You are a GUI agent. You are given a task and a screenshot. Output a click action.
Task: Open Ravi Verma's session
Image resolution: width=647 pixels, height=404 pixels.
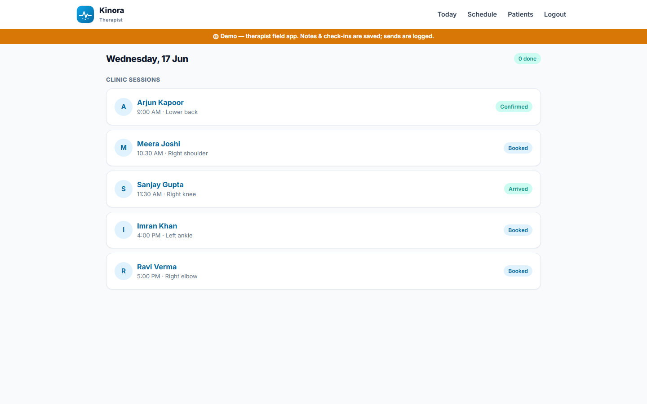click(323, 271)
